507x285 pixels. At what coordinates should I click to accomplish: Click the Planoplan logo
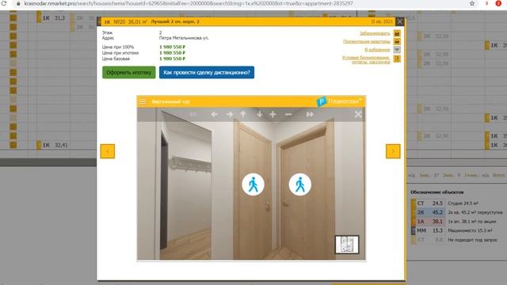340,101
